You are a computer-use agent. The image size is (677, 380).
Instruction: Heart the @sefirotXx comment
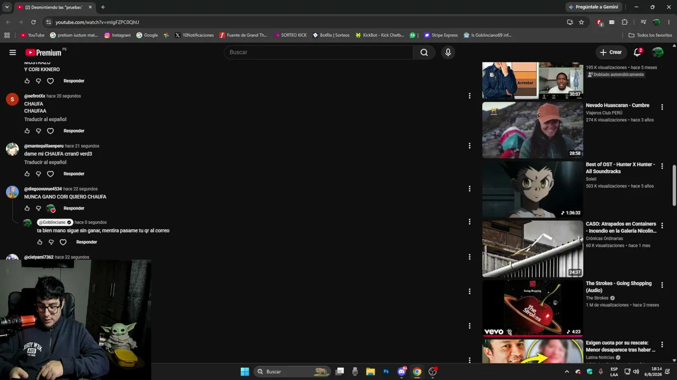50,131
